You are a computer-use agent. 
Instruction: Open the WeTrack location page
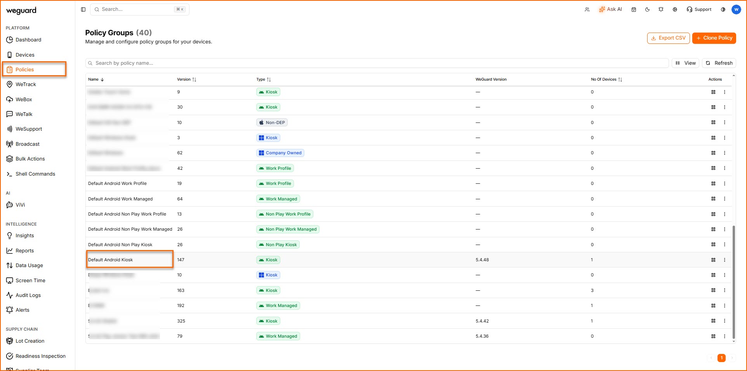coord(26,85)
